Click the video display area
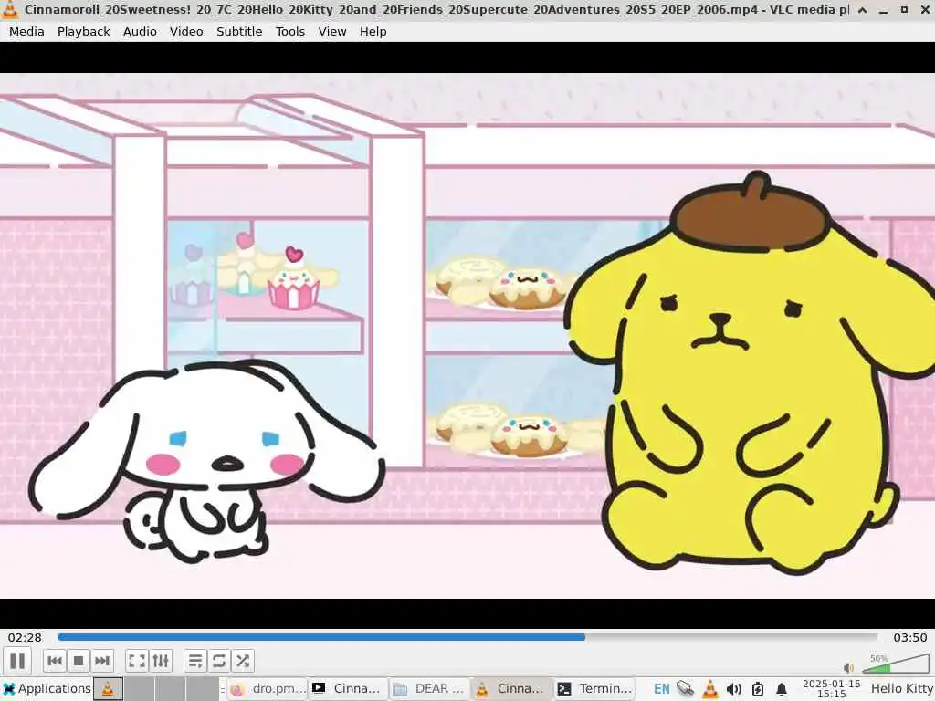Viewport: 935px width, 701px height. [x=467, y=335]
